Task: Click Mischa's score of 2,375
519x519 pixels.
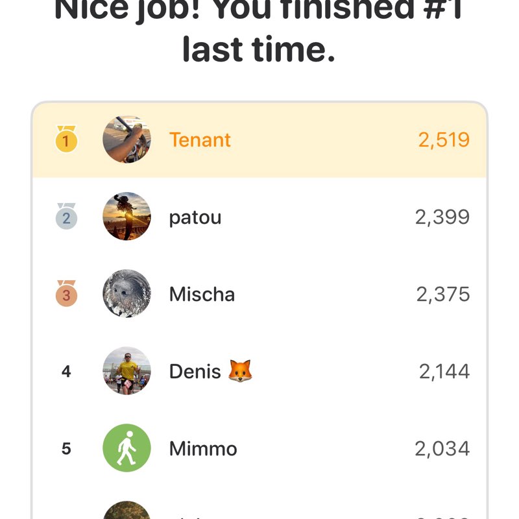Action: [443, 294]
